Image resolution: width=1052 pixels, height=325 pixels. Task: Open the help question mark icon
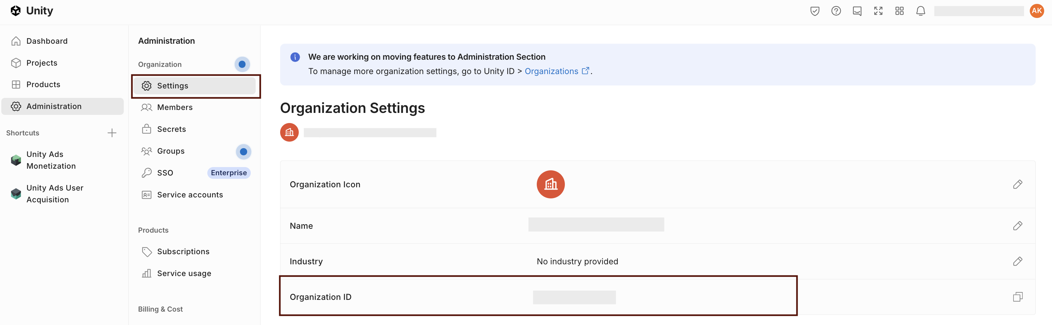(836, 11)
